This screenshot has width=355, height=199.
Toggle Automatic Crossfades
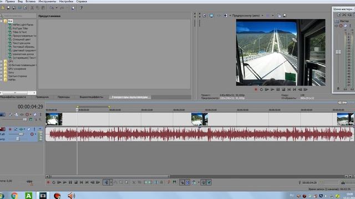187,182
